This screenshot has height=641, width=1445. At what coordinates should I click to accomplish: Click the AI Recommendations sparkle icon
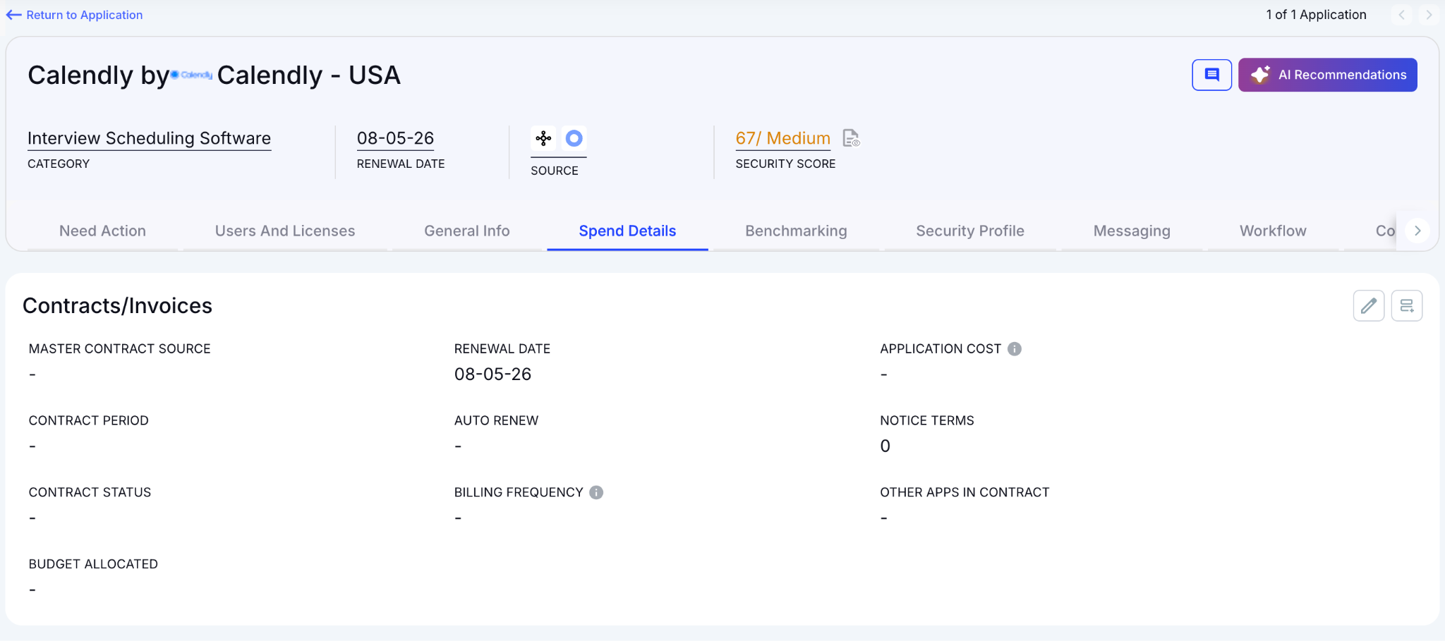pyautogui.click(x=1260, y=75)
